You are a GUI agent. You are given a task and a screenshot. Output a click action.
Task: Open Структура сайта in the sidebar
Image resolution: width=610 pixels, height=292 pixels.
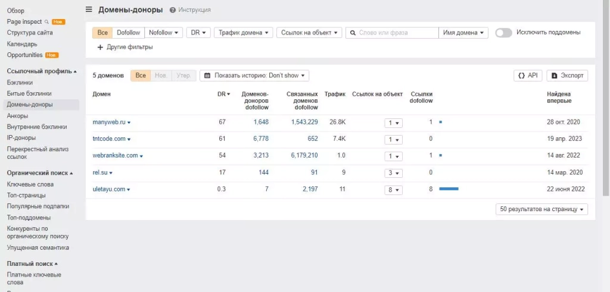pos(30,33)
